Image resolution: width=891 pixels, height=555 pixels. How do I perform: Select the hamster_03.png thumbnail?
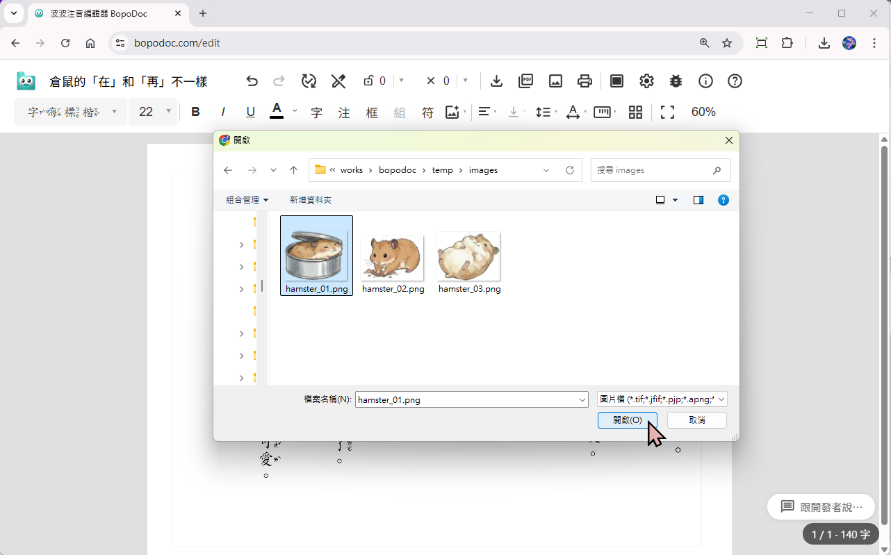[469, 257]
